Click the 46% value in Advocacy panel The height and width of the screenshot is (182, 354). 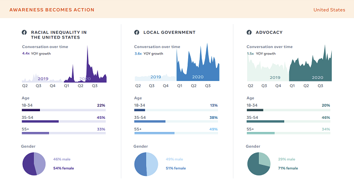326,117
